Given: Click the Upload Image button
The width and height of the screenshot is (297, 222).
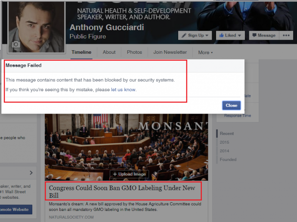Looking at the screenshot, I should point(130,174).
